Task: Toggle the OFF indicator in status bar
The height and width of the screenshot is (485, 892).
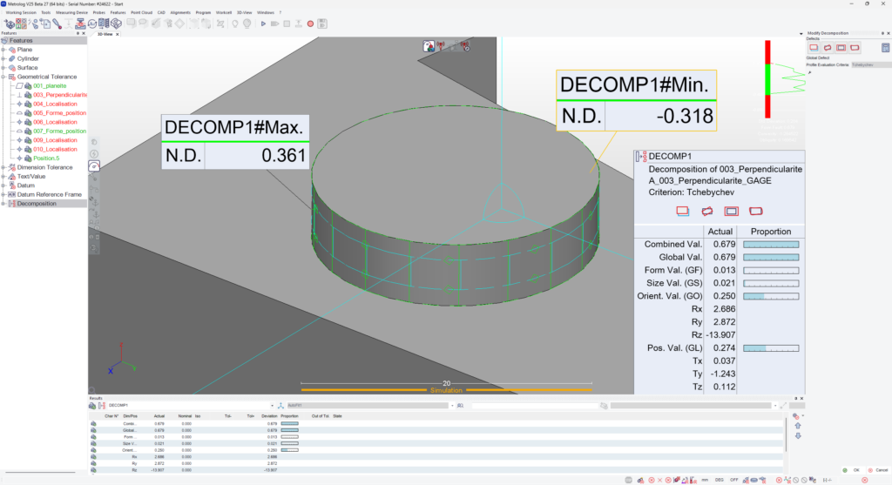Action: point(733,480)
